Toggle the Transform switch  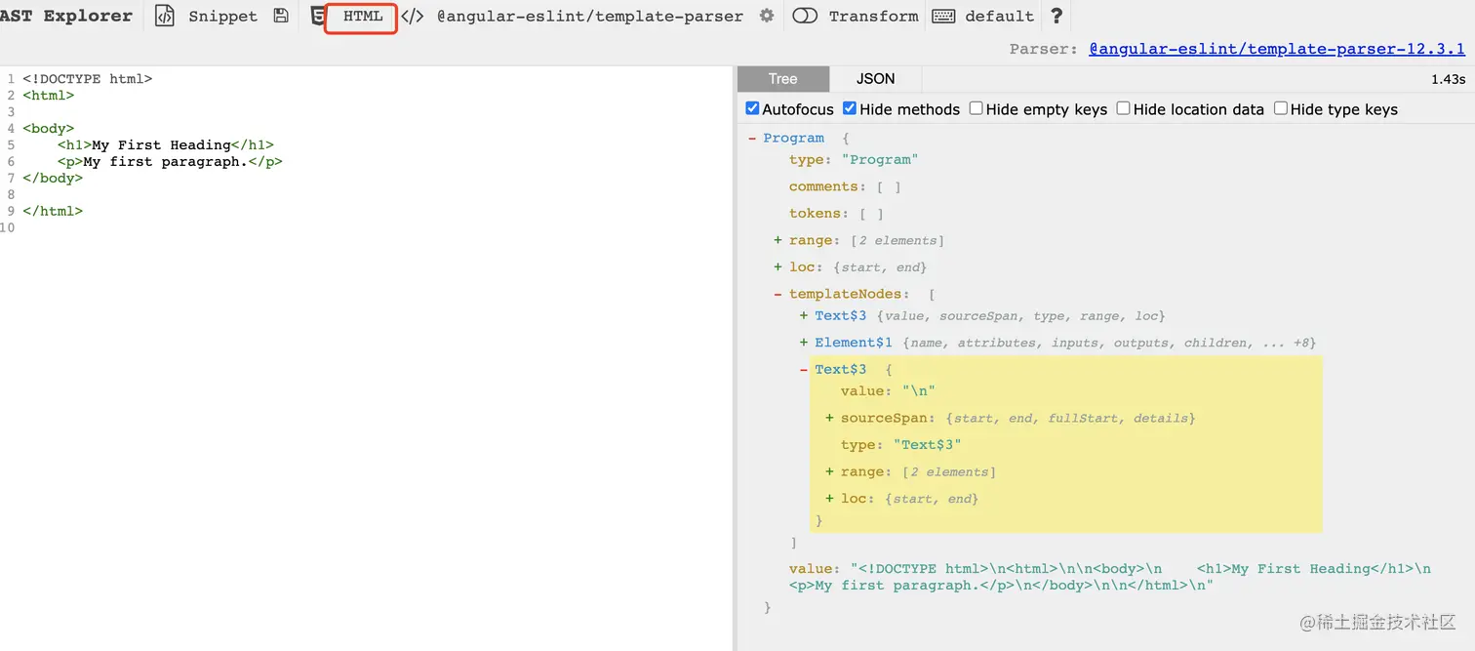pos(805,16)
